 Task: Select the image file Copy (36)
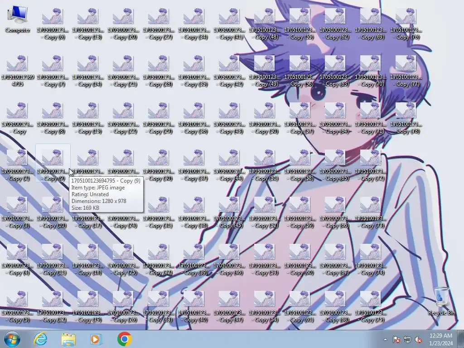coord(194,118)
